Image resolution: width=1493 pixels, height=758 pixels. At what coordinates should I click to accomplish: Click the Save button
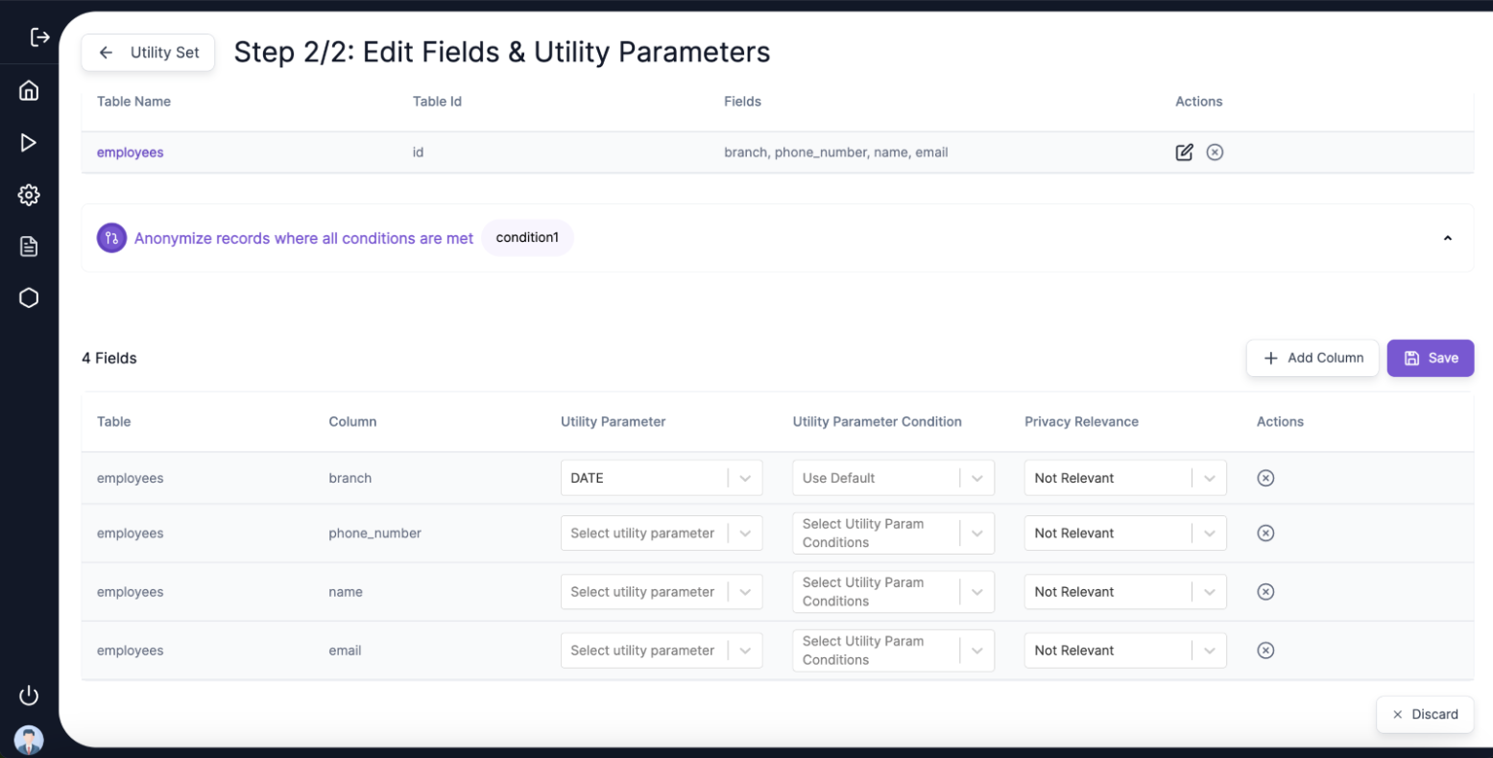click(x=1430, y=358)
